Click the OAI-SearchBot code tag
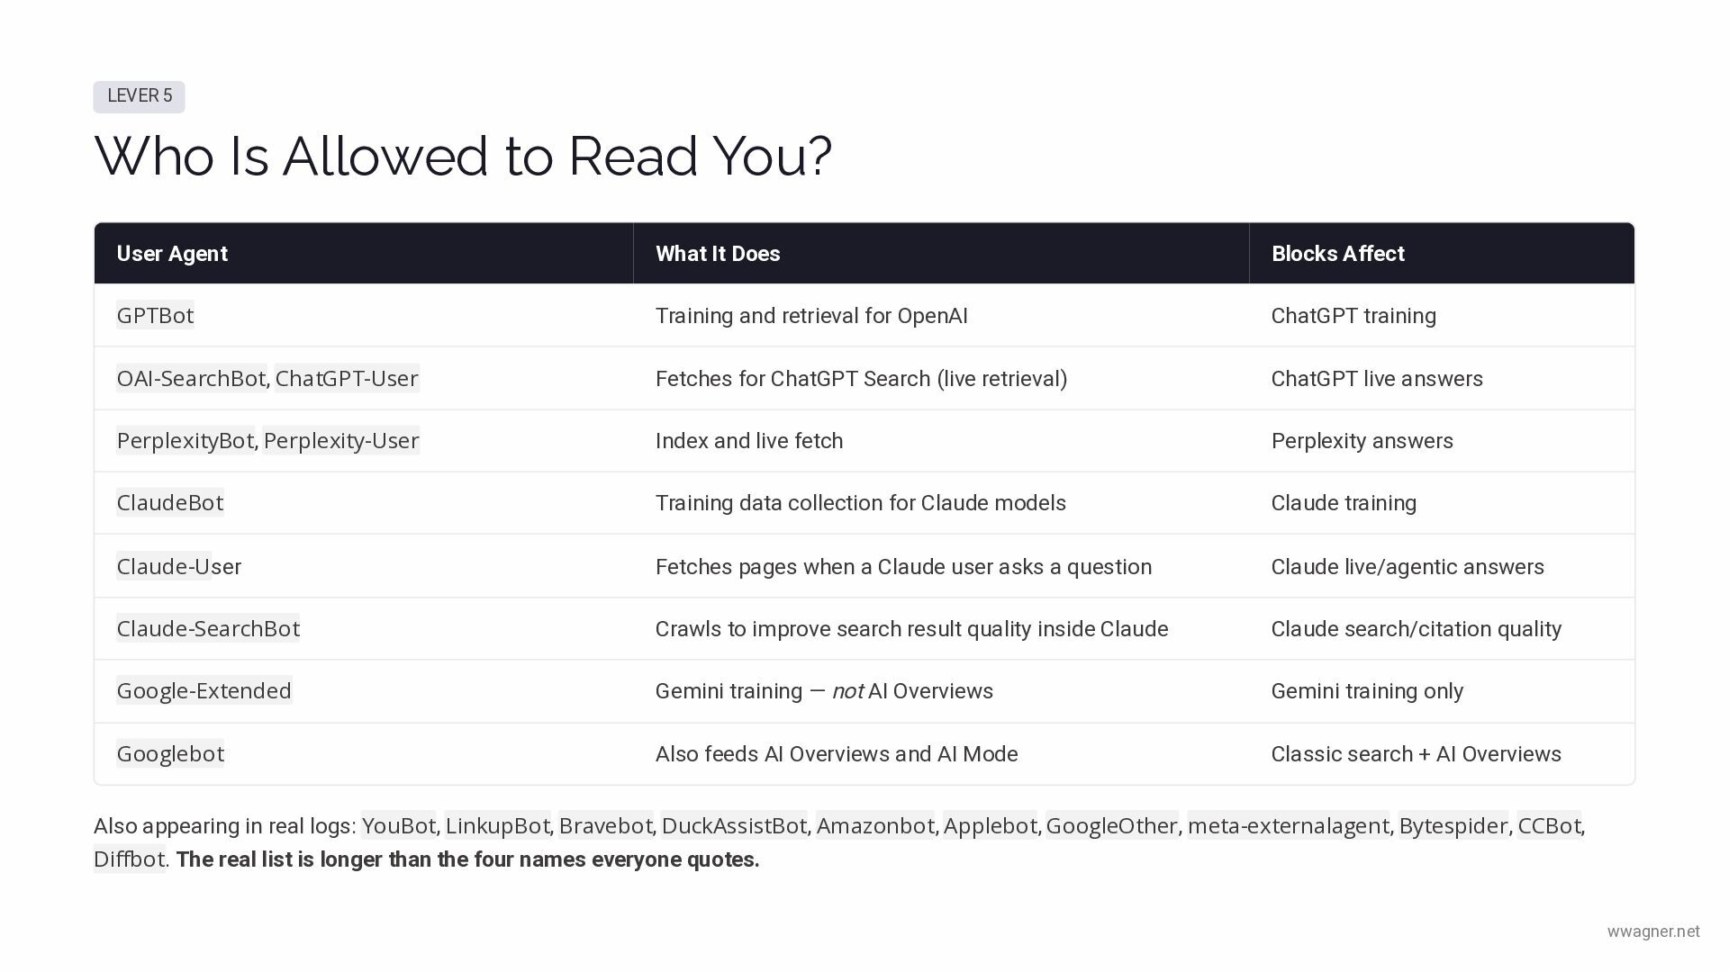1729x972 pixels. click(191, 378)
